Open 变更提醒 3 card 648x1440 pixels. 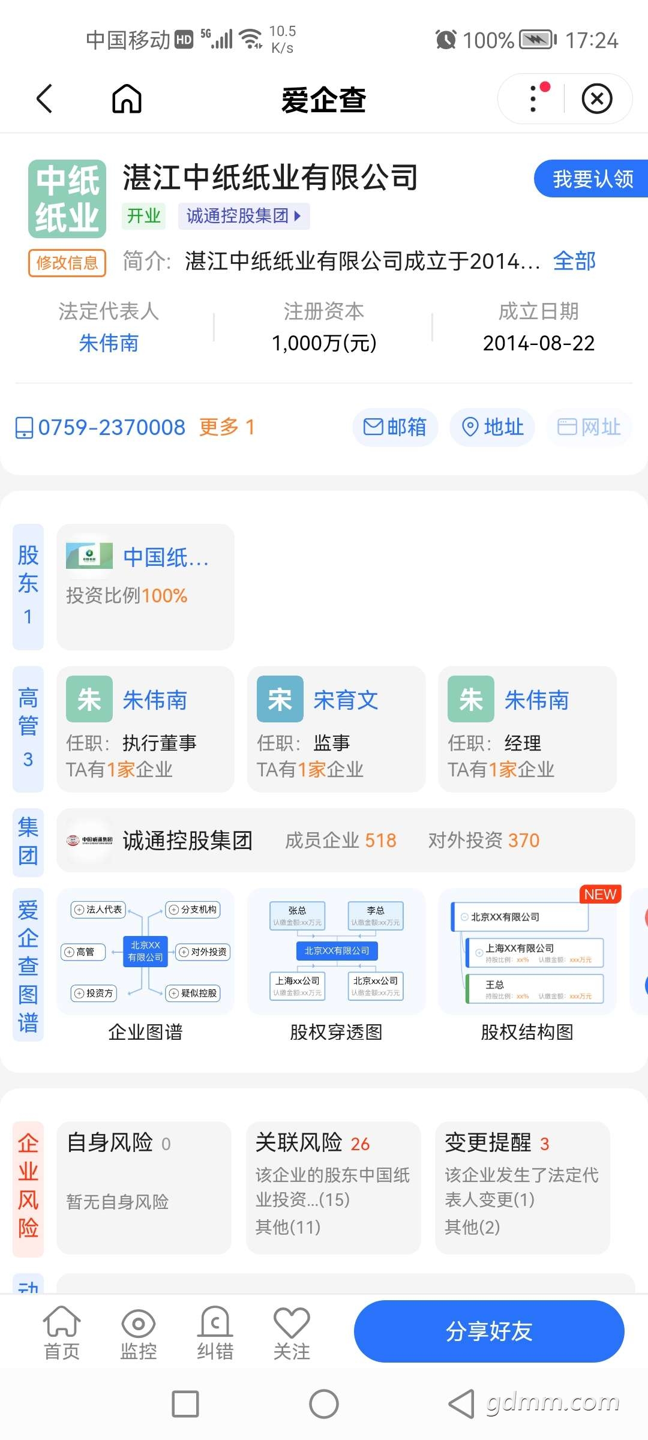point(523,1188)
